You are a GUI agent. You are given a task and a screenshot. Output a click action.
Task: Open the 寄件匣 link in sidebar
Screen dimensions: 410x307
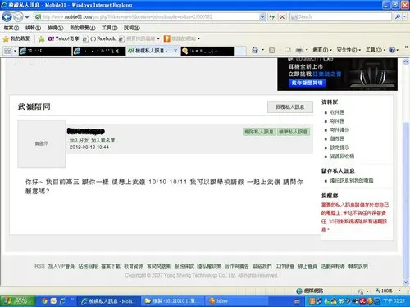pos(337,121)
